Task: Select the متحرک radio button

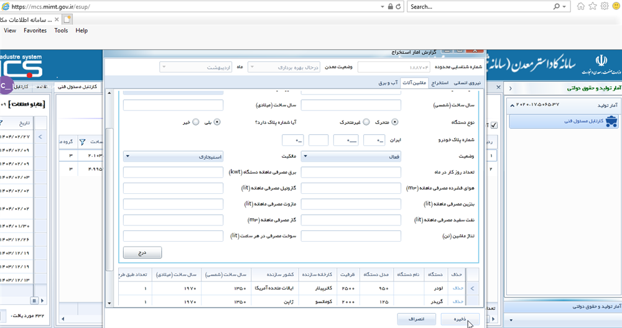Action: pyautogui.click(x=395, y=122)
